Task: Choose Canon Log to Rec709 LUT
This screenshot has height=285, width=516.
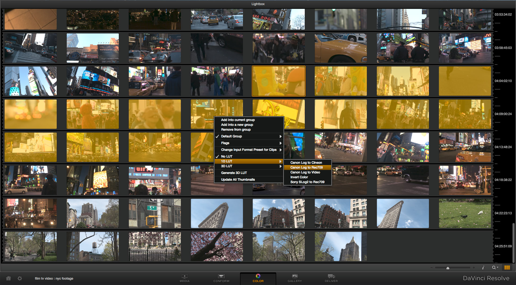Action: 306,168
